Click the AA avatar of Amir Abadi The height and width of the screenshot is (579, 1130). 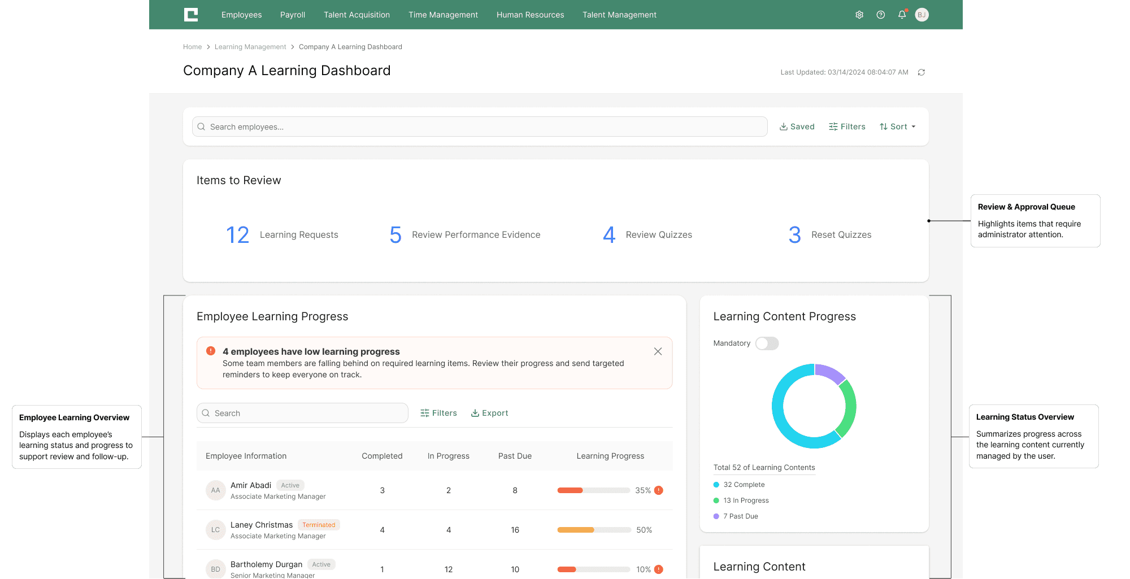(x=216, y=490)
